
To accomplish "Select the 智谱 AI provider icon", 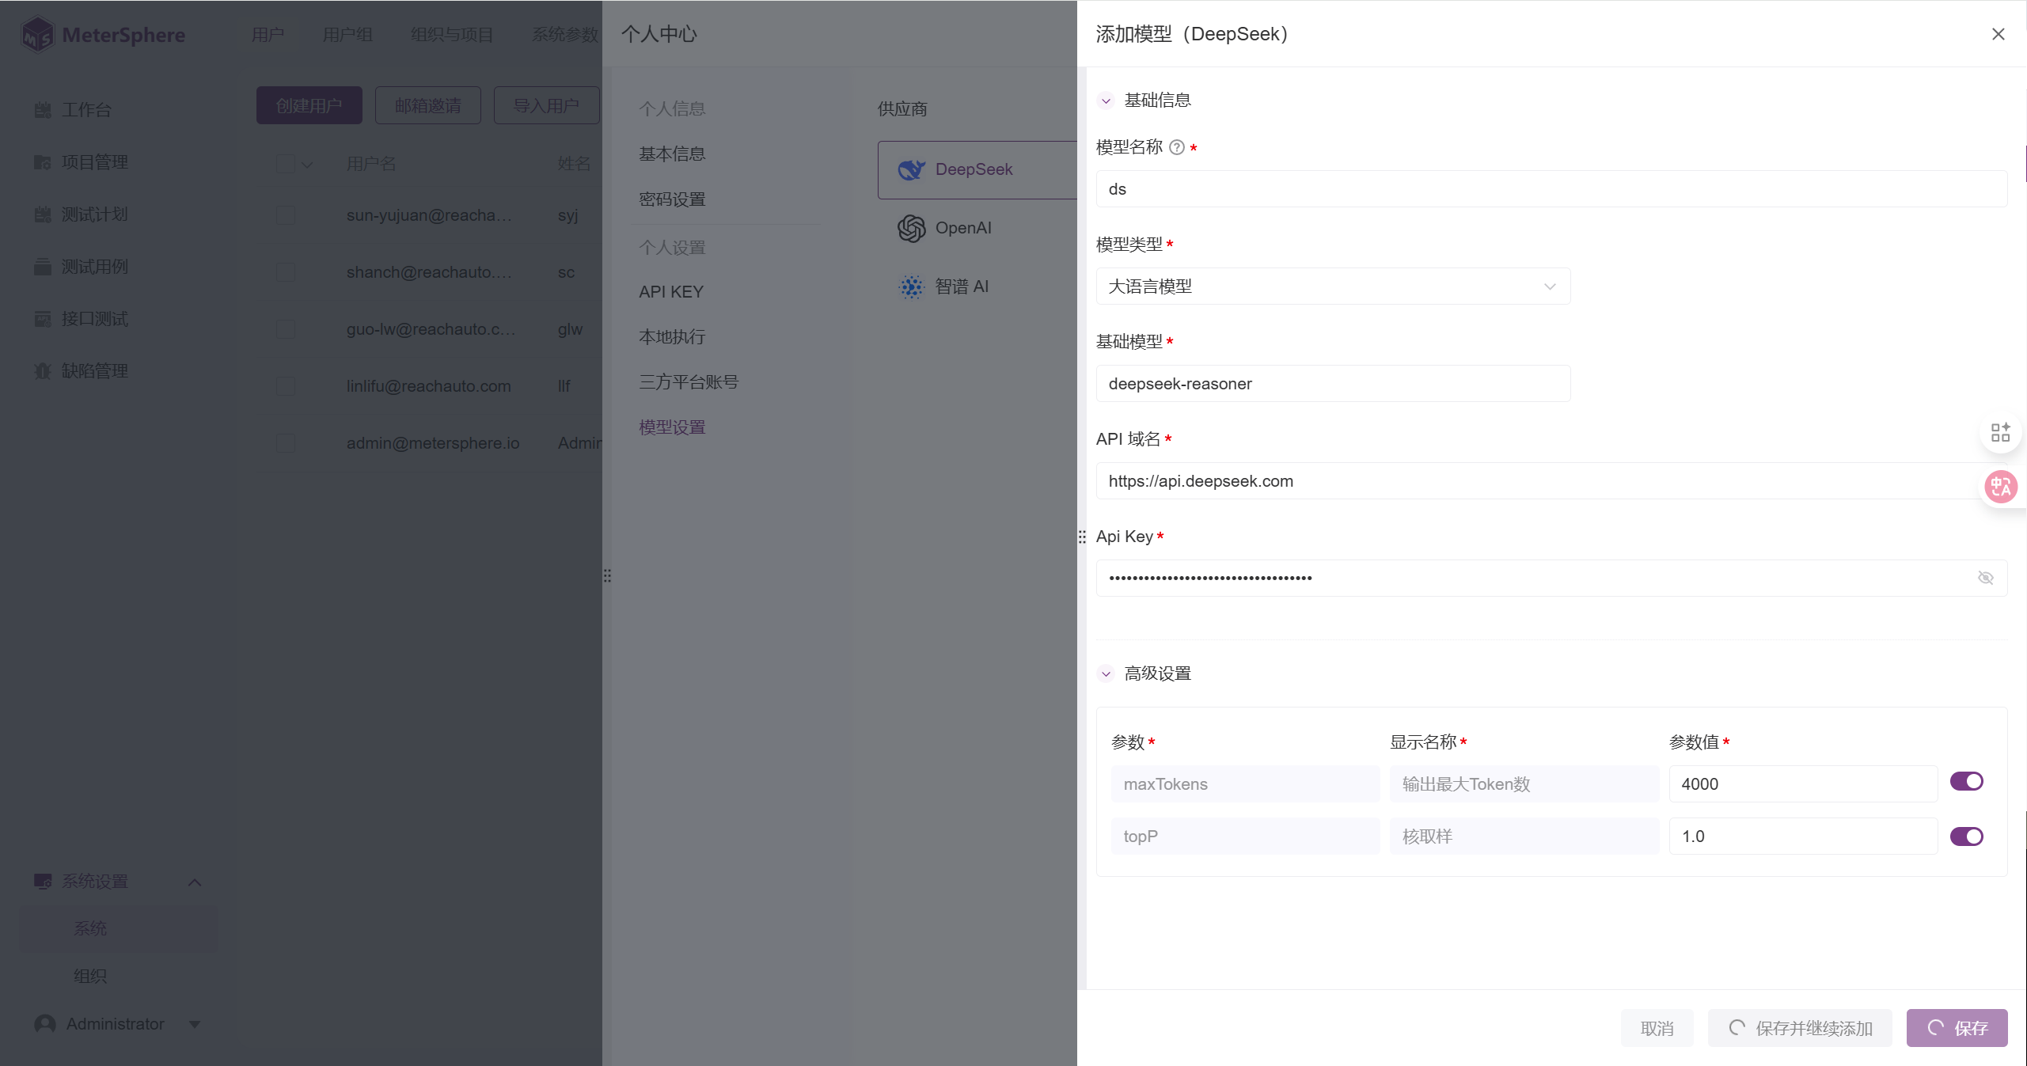I will pos(911,286).
